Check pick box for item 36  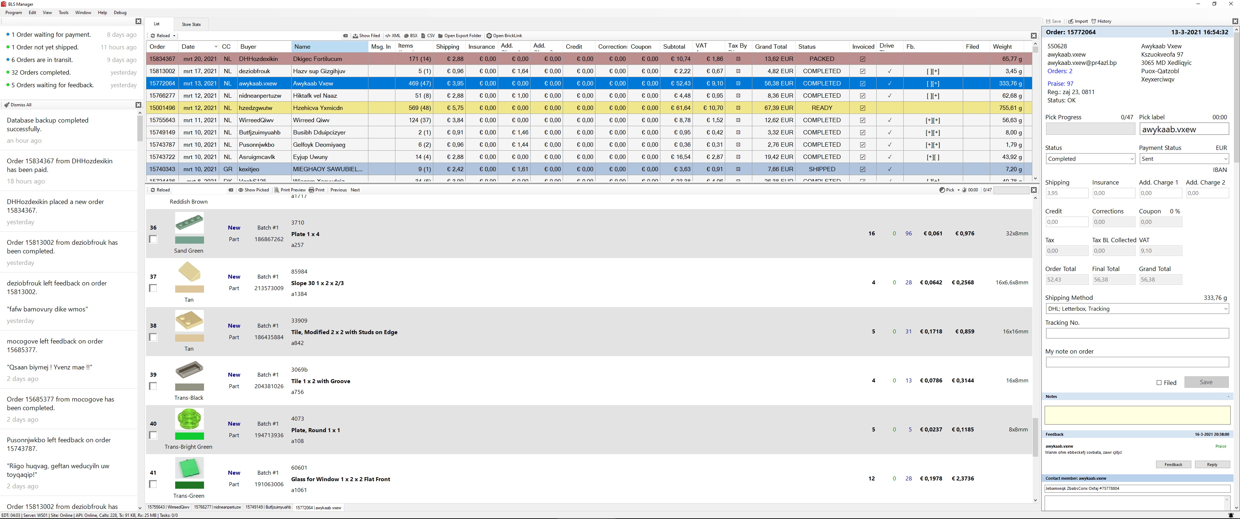coord(153,239)
